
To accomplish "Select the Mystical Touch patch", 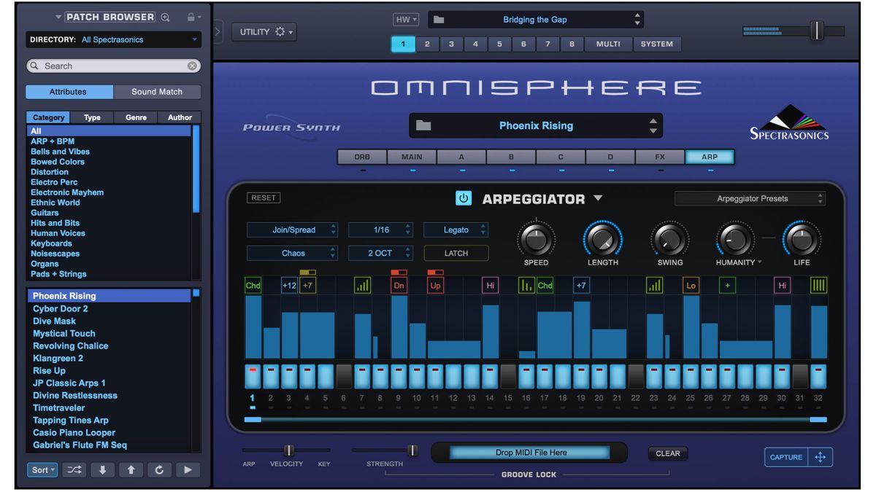I will tap(64, 333).
